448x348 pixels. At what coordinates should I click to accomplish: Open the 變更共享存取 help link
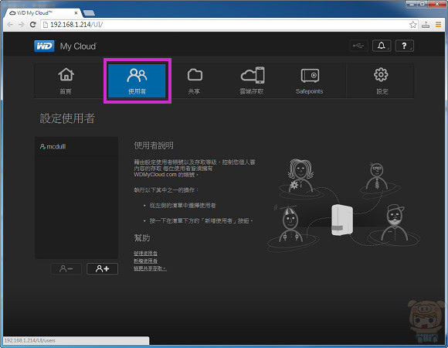pos(150,268)
